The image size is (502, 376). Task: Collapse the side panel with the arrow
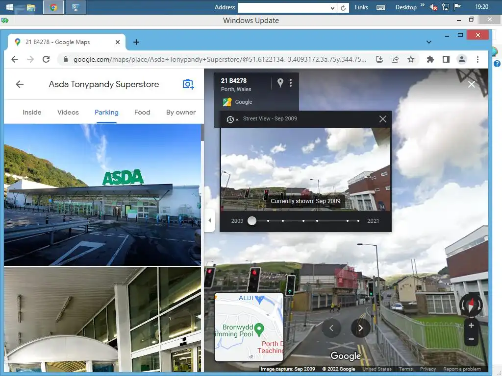click(210, 220)
